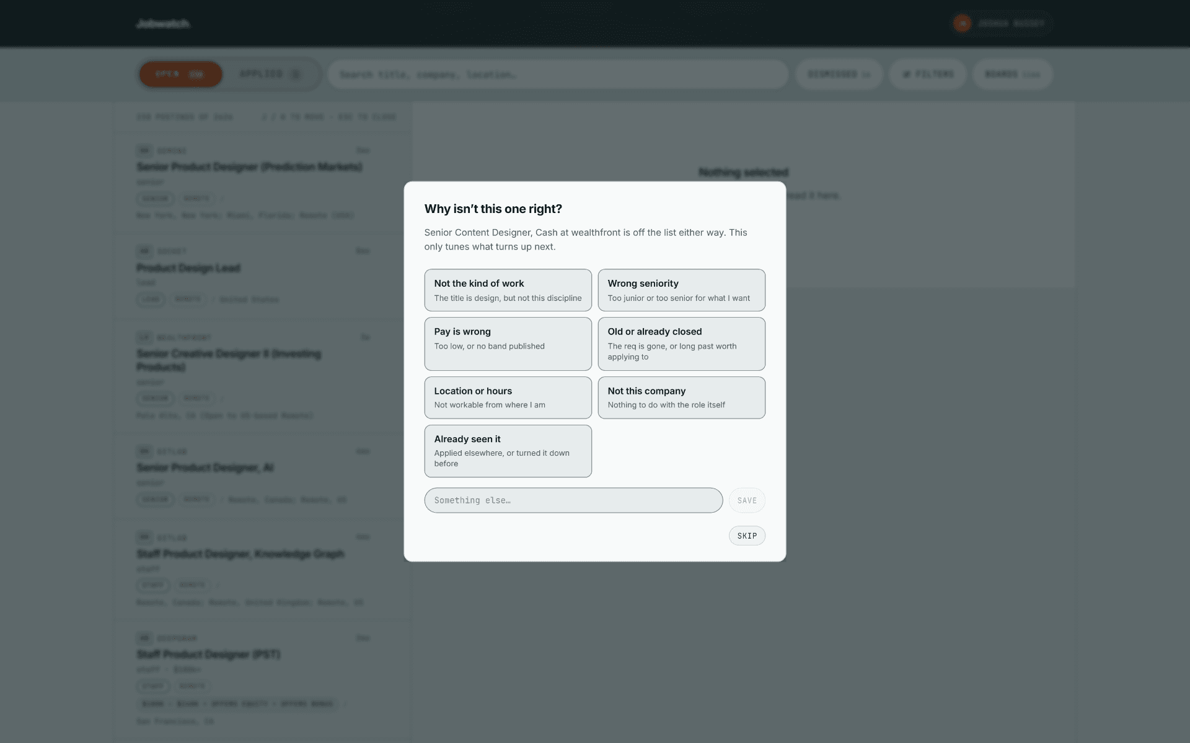Open the Applied tab in the background
This screenshot has width=1190, height=743.
tap(270, 74)
